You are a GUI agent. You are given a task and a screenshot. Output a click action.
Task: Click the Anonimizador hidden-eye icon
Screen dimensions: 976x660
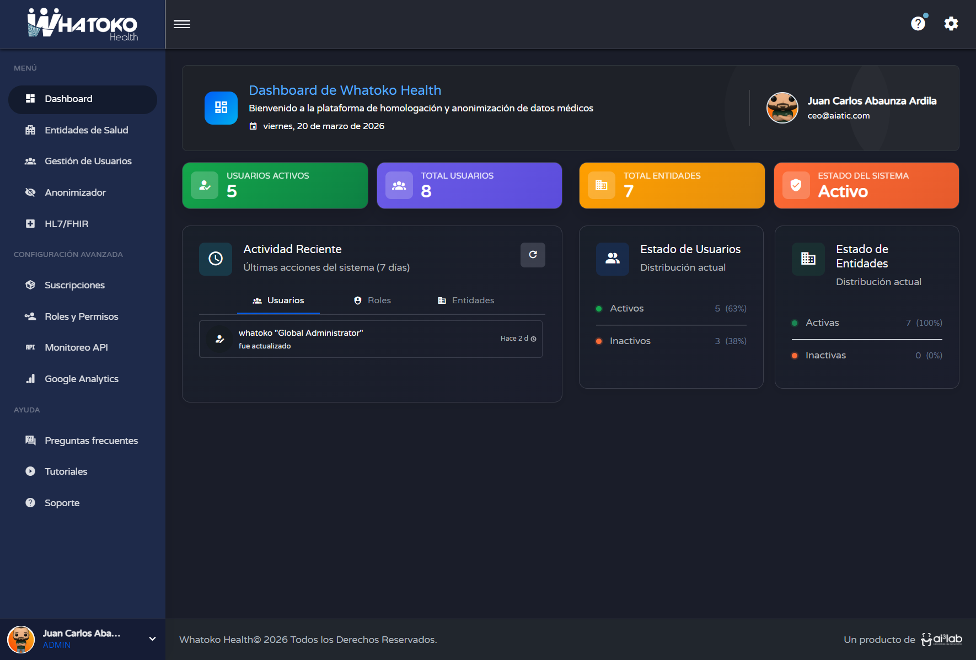[x=30, y=192]
